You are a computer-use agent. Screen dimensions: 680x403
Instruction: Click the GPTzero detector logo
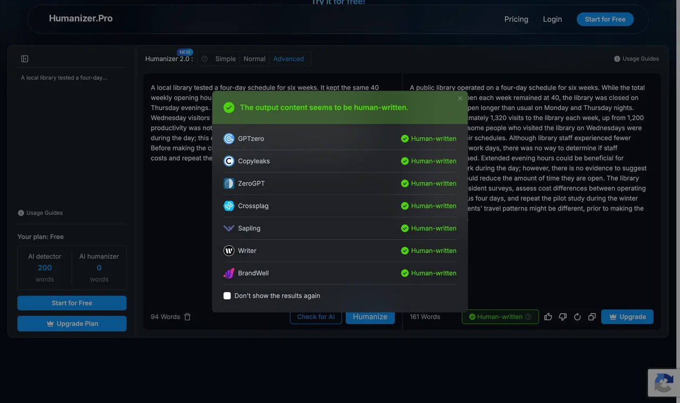tap(229, 139)
